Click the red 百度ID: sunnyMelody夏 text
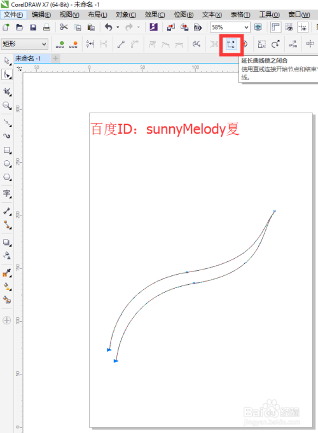The image size is (318, 433). coord(165,129)
